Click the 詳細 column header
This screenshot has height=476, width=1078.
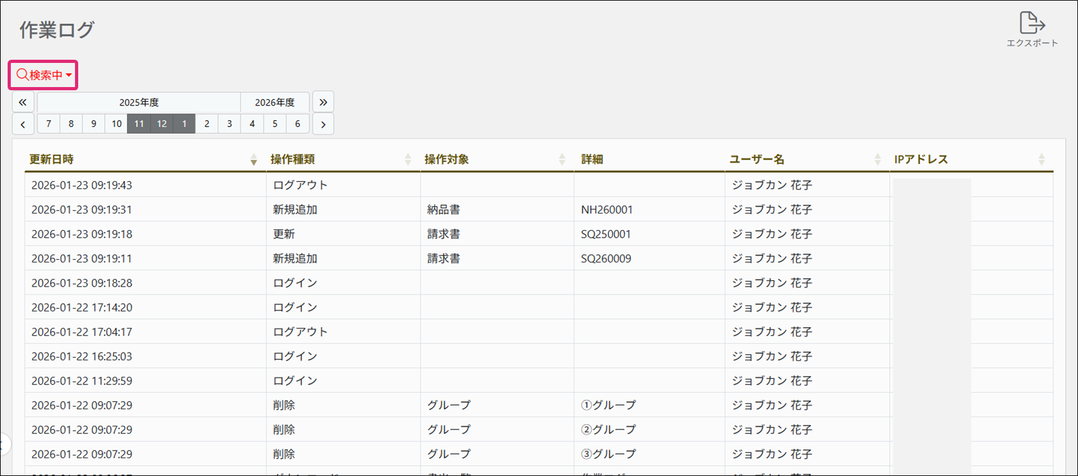[x=592, y=160]
